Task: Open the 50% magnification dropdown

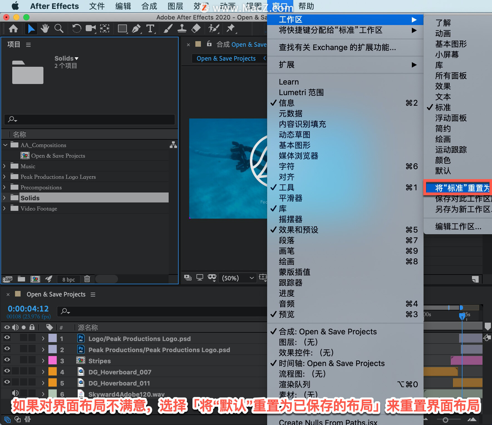Action: 238,278
